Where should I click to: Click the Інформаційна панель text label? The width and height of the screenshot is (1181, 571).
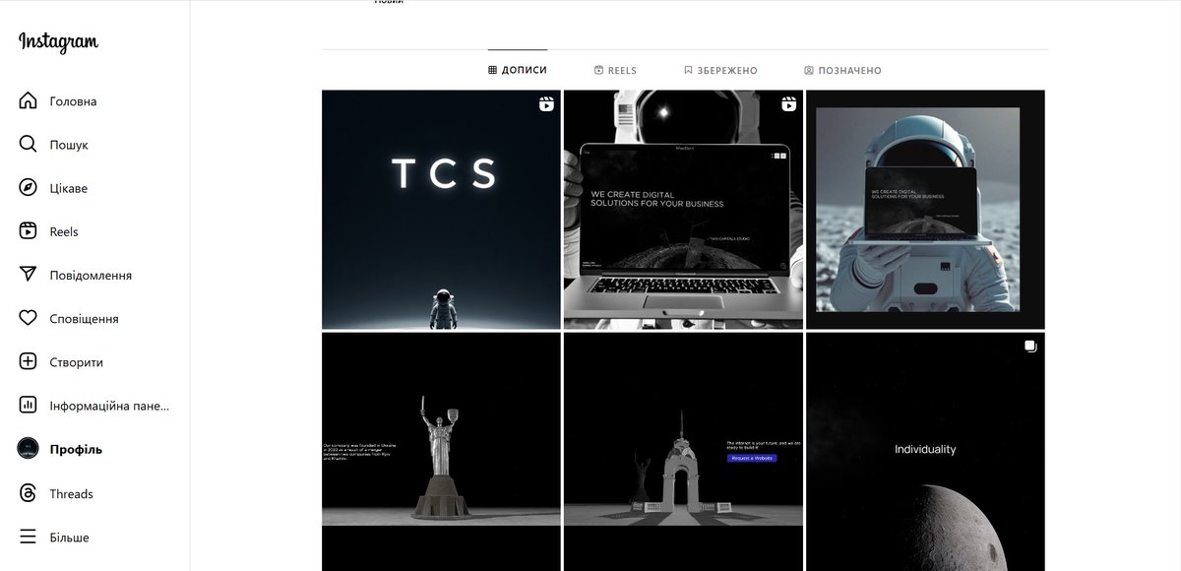pyautogui.click(x=110, y=406)
